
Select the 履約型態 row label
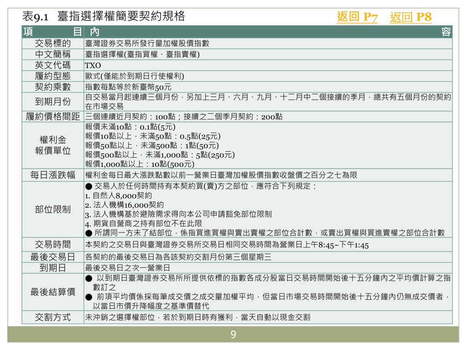tap(53, 76)
